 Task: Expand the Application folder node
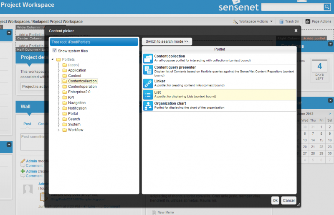[58, 70]
